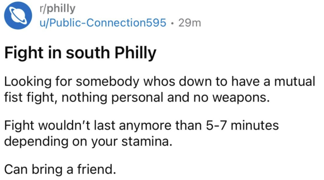
Task: Click the dot separator before 29m
Action: click(x=172, y=23)
